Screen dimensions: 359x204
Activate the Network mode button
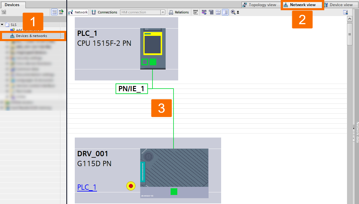(78, 12)
